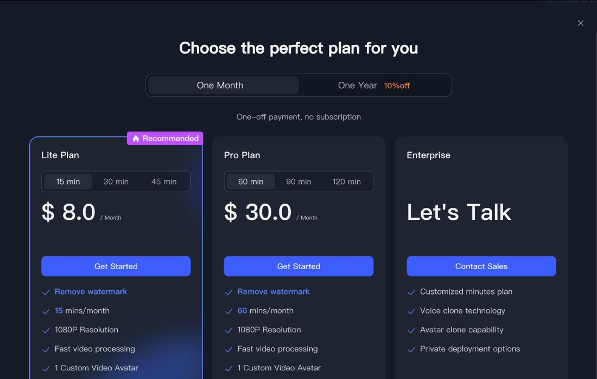Click Pro Plan's Remove watermark link

click(274, 292)
